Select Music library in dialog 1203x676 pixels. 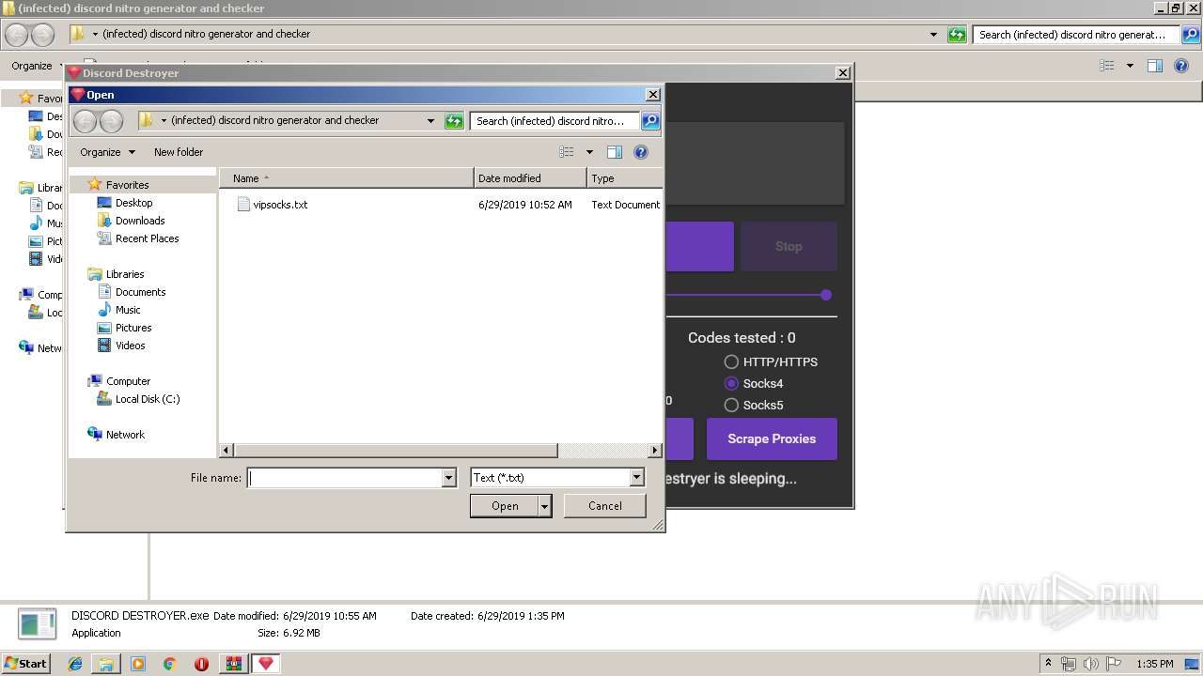click(128, 310)
